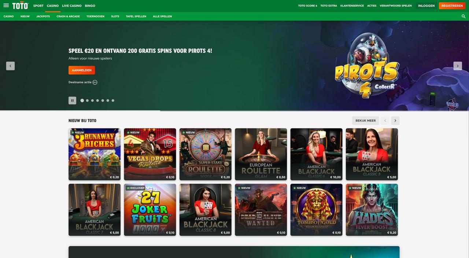Pause the banner carousel
Screen dimensions: 469x258
tap(72, 101)
